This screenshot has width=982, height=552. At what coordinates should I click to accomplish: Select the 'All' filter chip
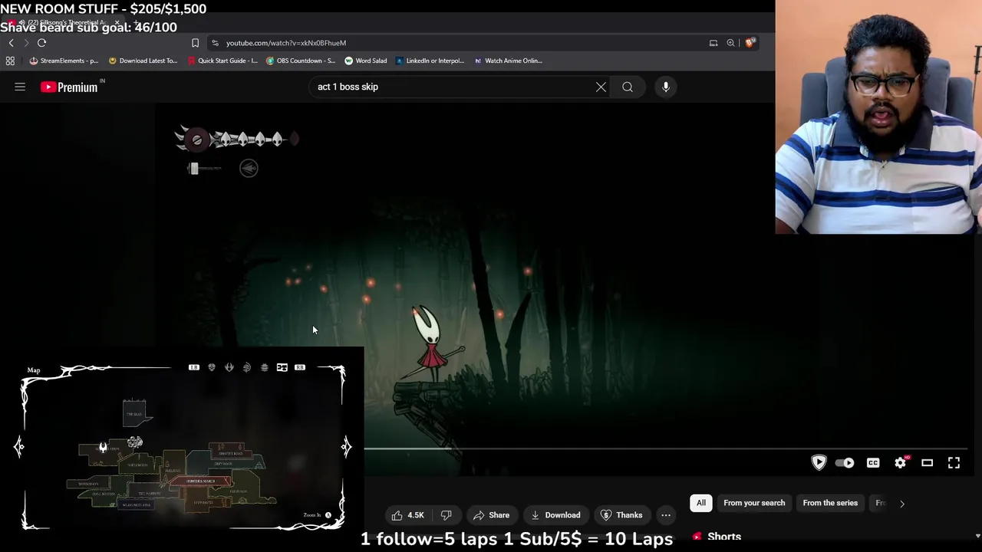click(701, 503)
